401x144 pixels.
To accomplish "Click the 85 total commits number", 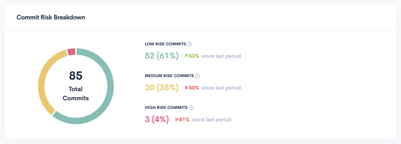I will [76, 76].
